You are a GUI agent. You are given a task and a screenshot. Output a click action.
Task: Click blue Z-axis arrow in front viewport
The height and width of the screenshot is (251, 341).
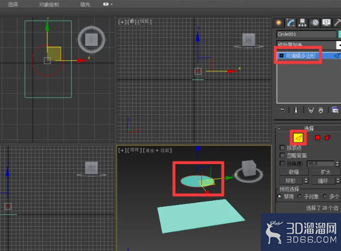tap(198, 37)
